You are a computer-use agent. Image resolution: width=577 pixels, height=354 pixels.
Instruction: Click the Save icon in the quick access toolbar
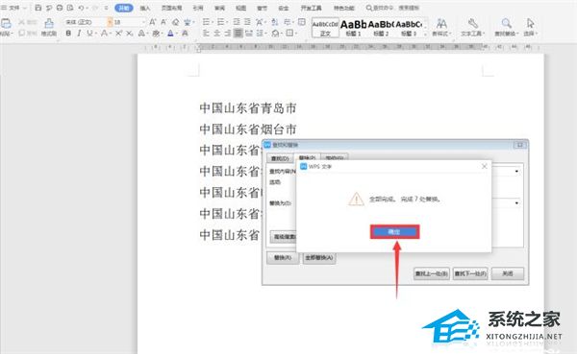pos(38,8)
